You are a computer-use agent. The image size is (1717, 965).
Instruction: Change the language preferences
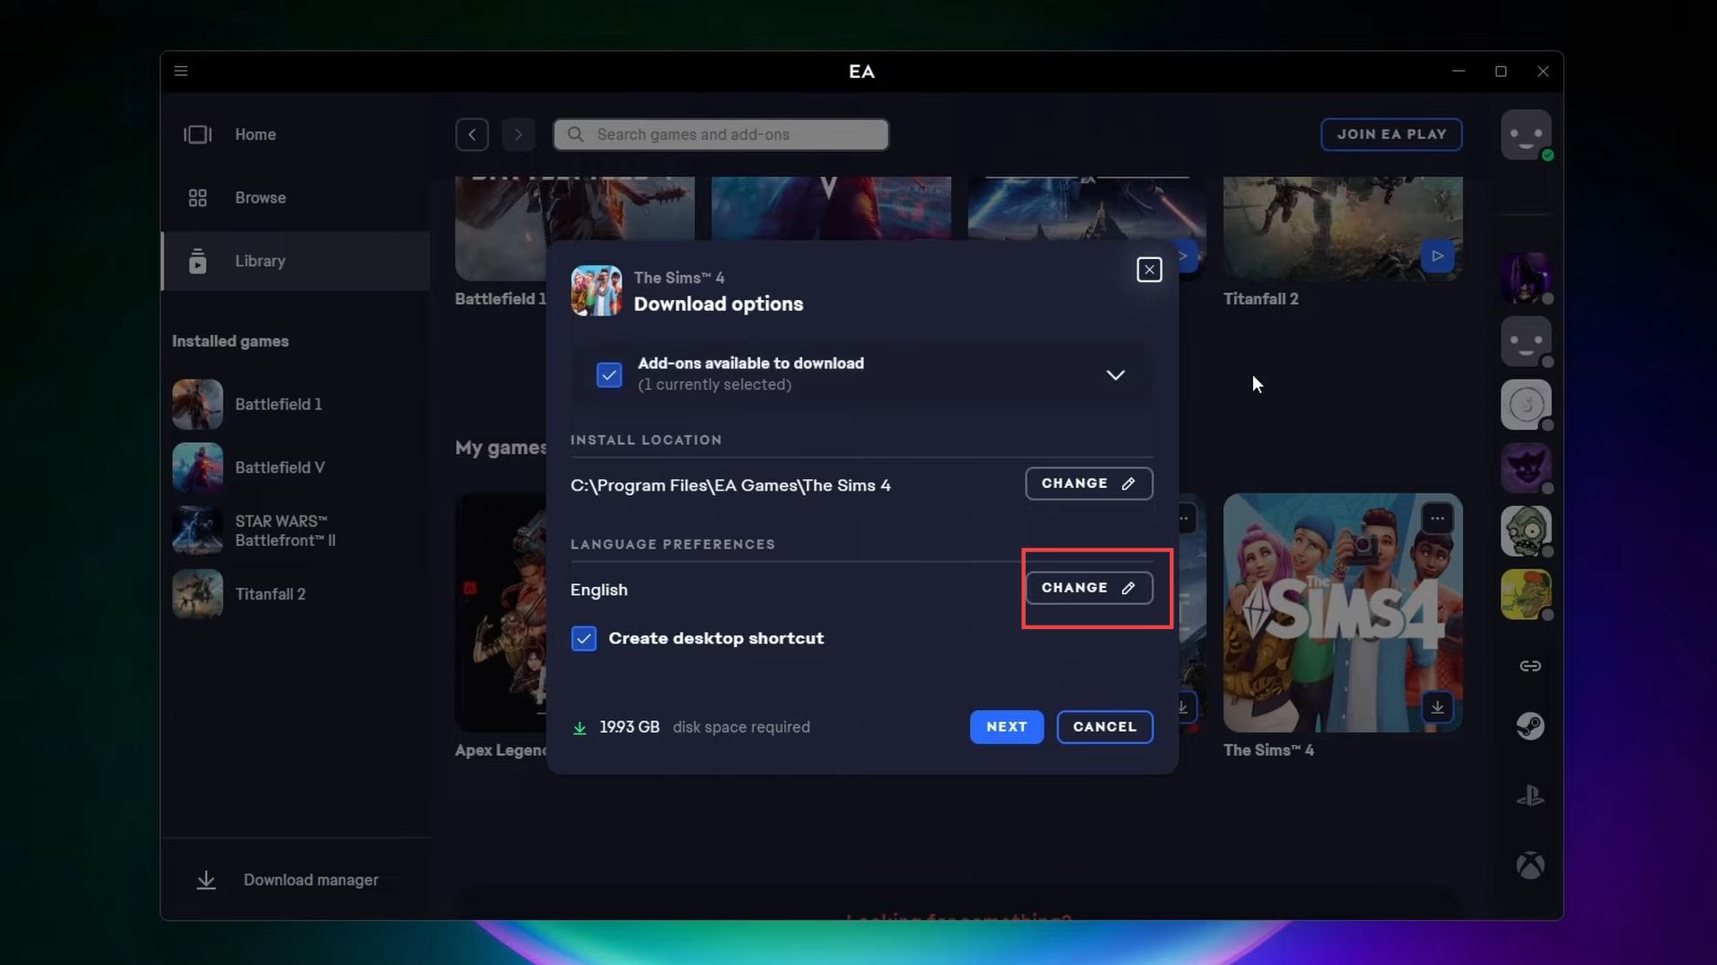1088,588
